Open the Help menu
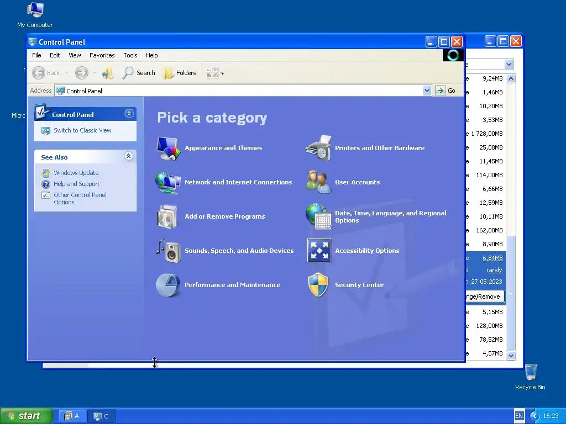This screenshot has height=424, width=566. [x=151, y=55]
